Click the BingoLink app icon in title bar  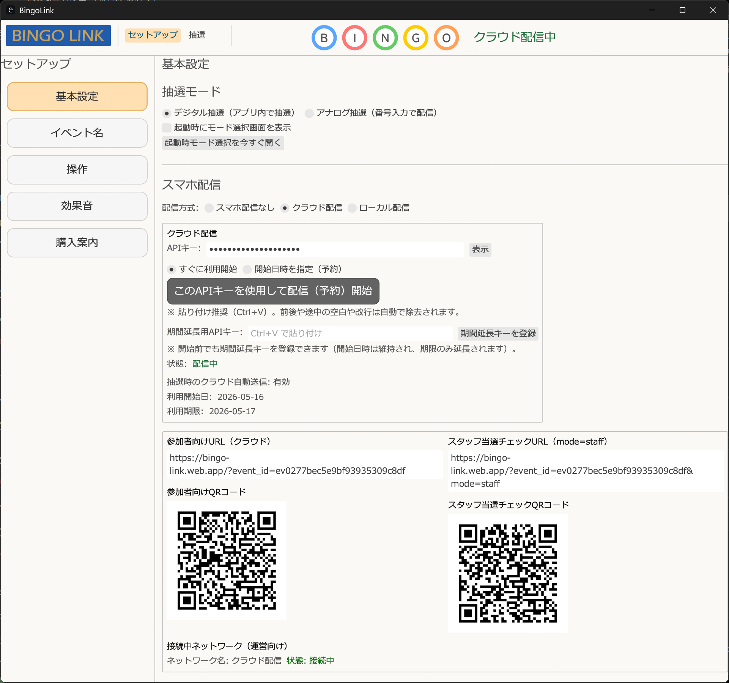click(x=11, y=10)
